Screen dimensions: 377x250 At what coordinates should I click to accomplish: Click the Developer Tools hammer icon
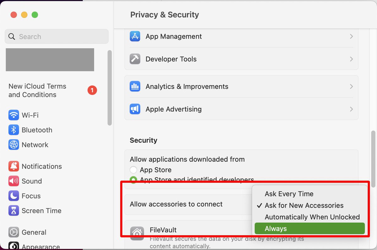[135, 59]
